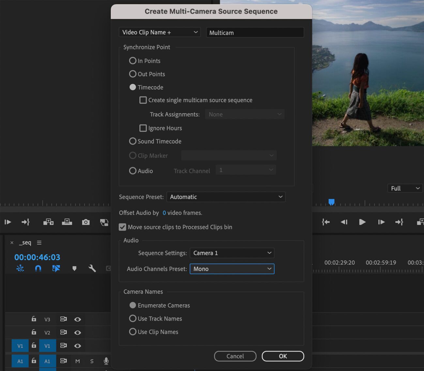Image resolution: width=424 pixels, height=371 pixels.
Task: Click the Multicam sequence name field
Action: pos(255,32)
